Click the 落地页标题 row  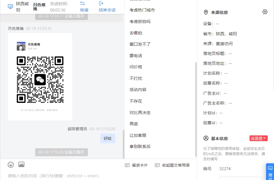(x=217, y=54)
